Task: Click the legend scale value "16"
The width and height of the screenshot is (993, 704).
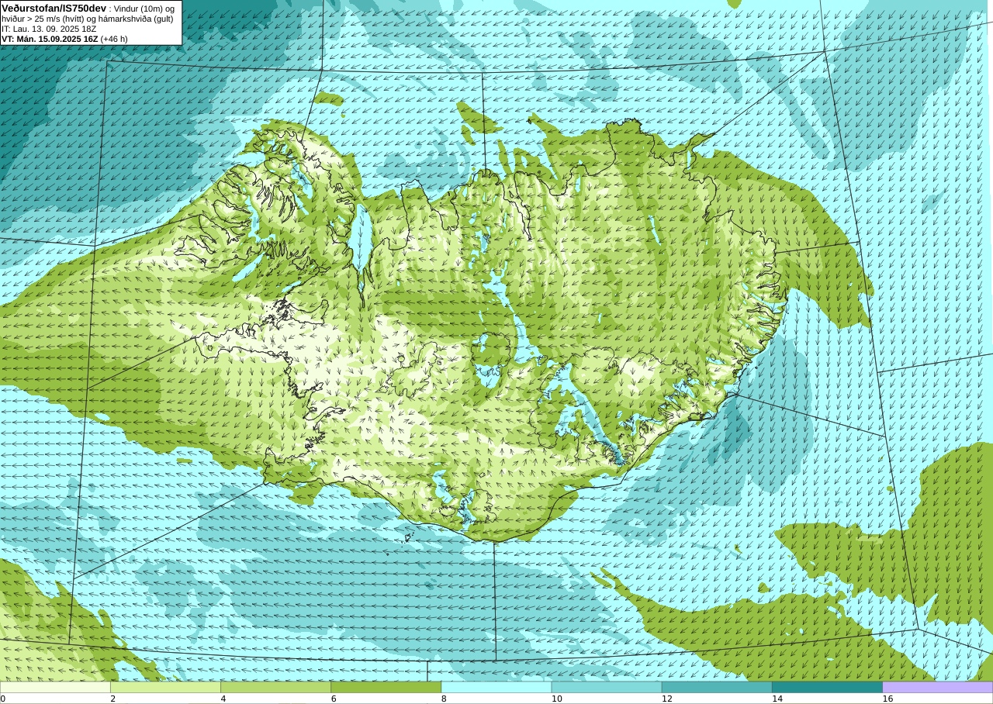Action: 888,699
